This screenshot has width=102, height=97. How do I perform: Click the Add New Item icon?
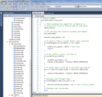tap(7, 7)
